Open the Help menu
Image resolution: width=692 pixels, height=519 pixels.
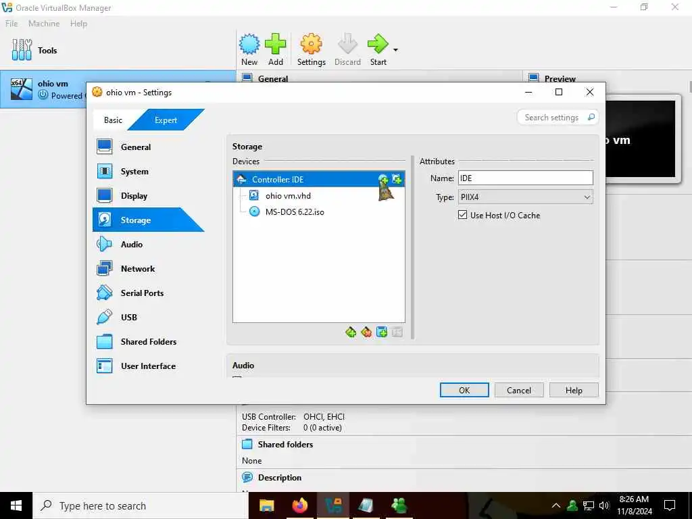[x=78, y=24]
